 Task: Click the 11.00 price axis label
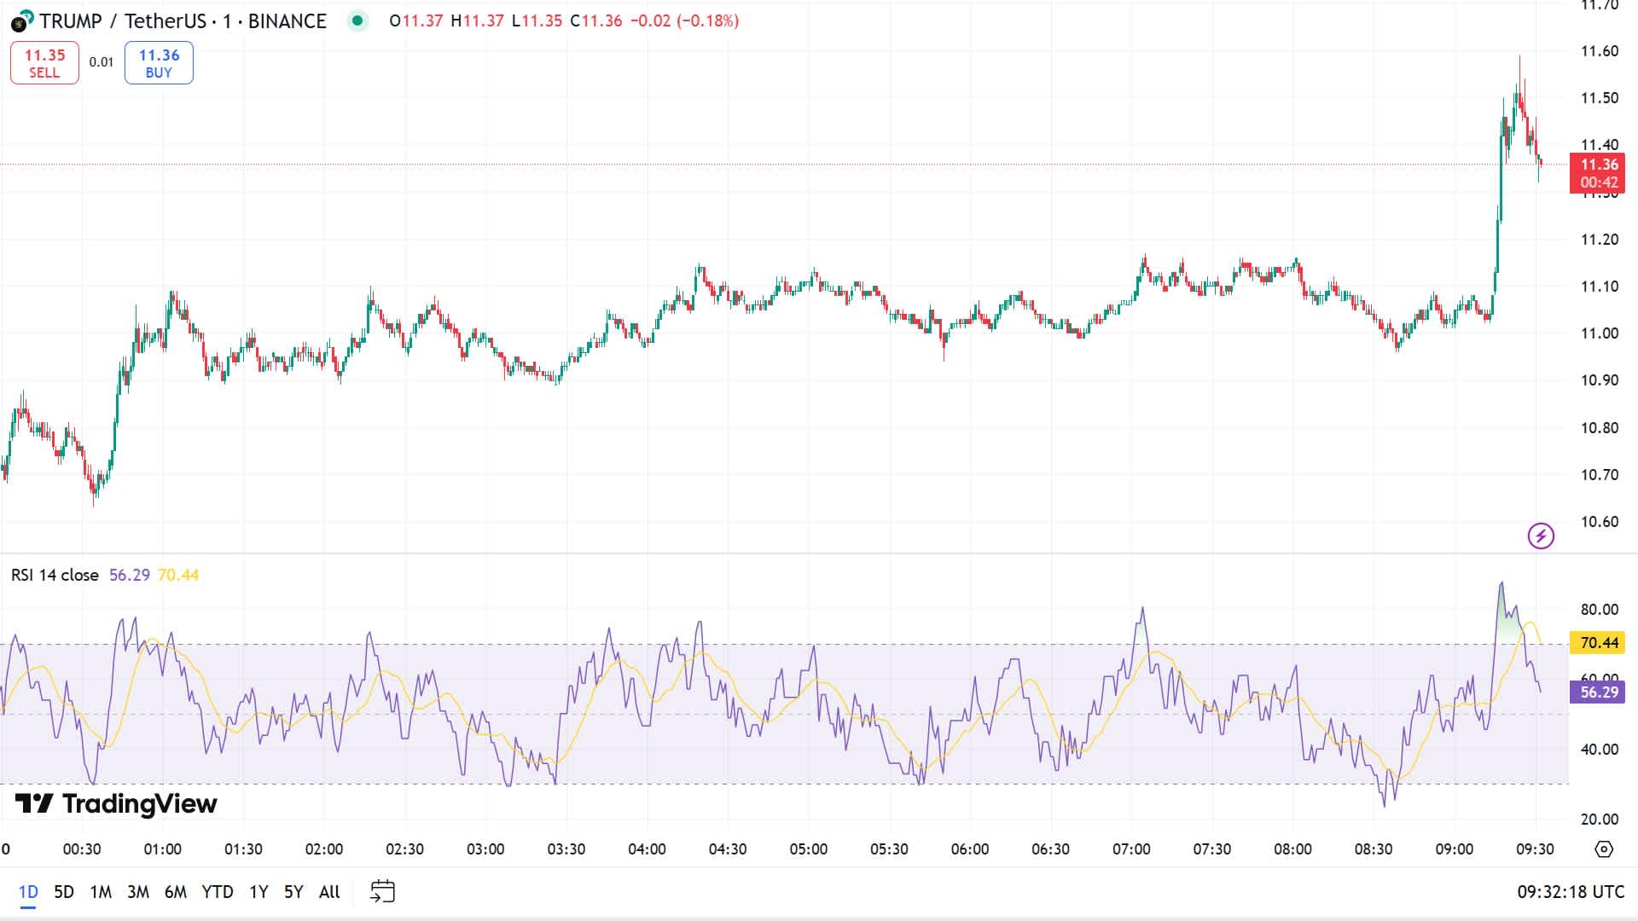tap(1600, 333)
